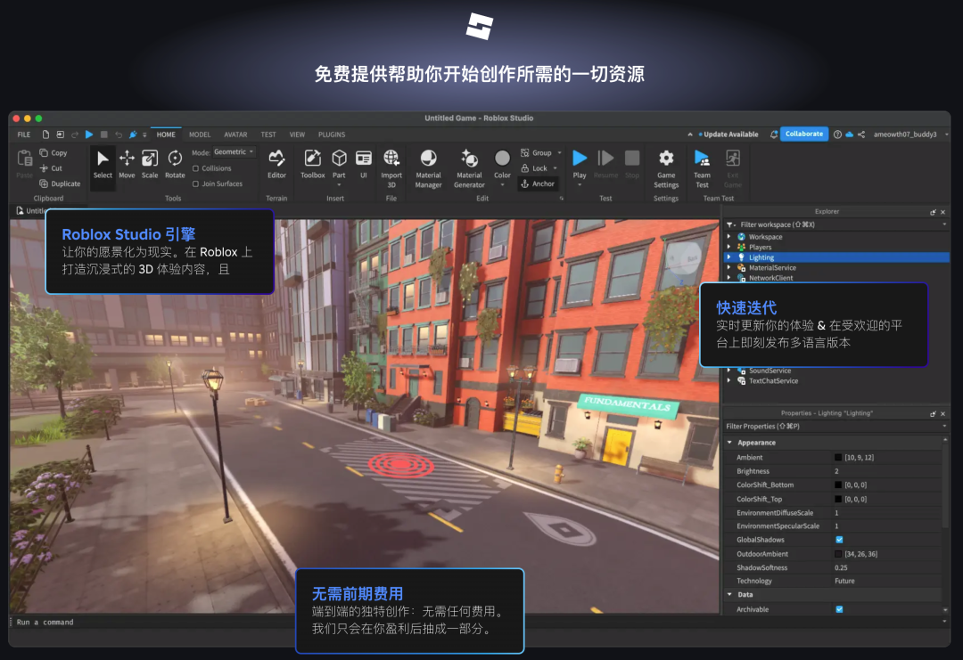The image size is (963, 660).
Task: Open the ameowth07_buddy3 account dropdown
Action: tap(946, 134)
